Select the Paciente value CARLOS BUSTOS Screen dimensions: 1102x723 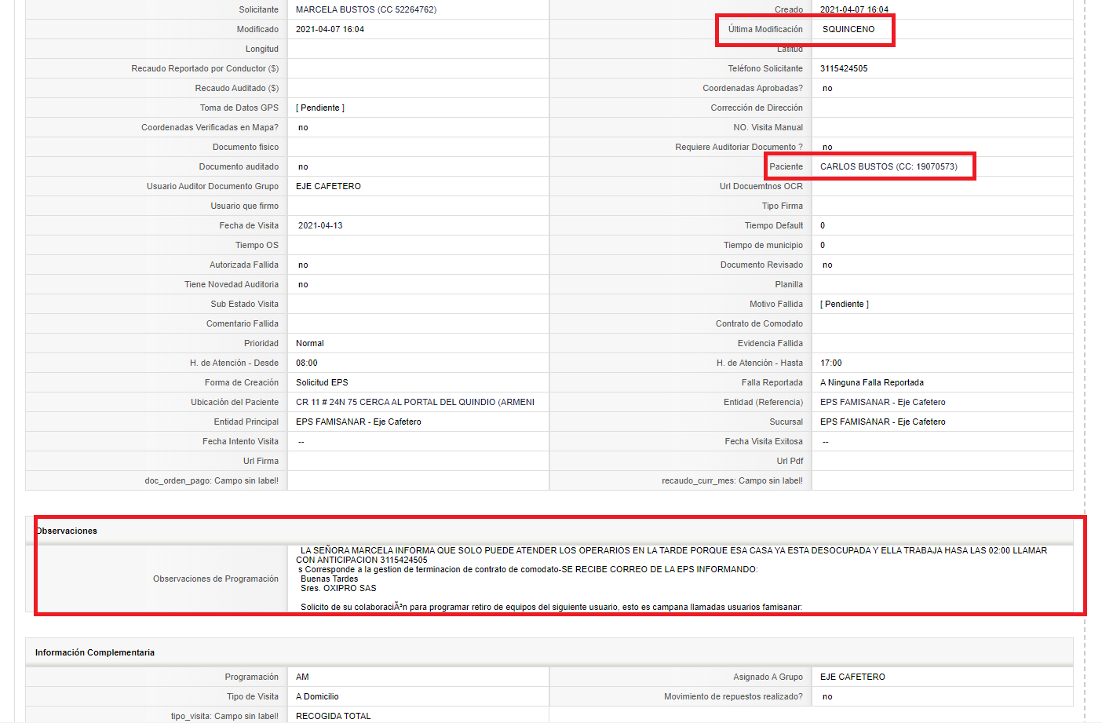(889, 166)
